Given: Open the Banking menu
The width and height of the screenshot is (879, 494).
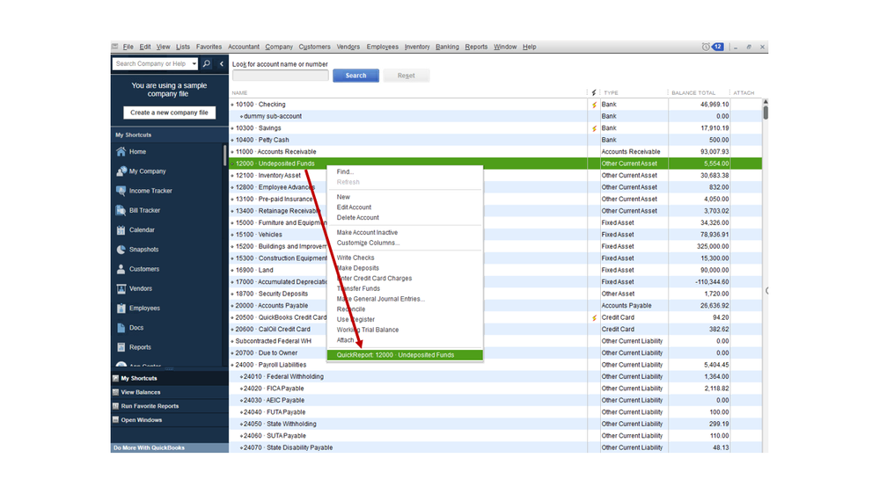Looking at the screenshot, I should (447, 47).
